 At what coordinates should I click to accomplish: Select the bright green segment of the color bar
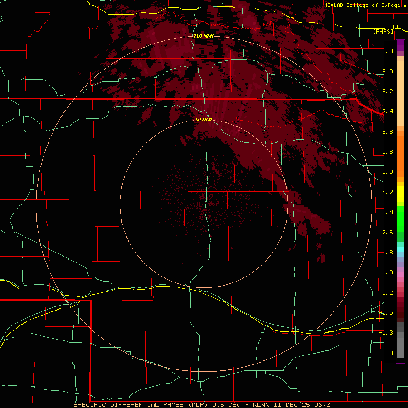(400, 219)
